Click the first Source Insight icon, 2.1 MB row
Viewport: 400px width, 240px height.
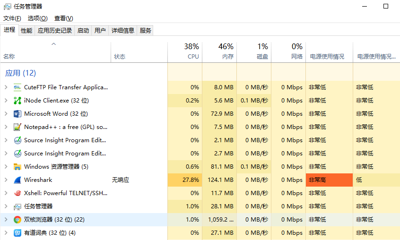[17, 140]
